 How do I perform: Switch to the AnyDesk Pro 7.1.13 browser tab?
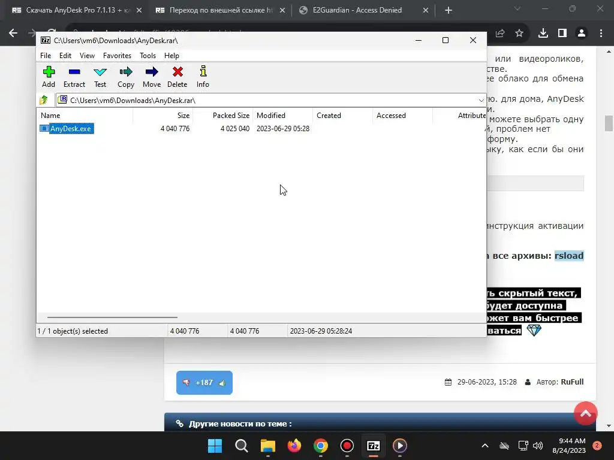[77, 10]
